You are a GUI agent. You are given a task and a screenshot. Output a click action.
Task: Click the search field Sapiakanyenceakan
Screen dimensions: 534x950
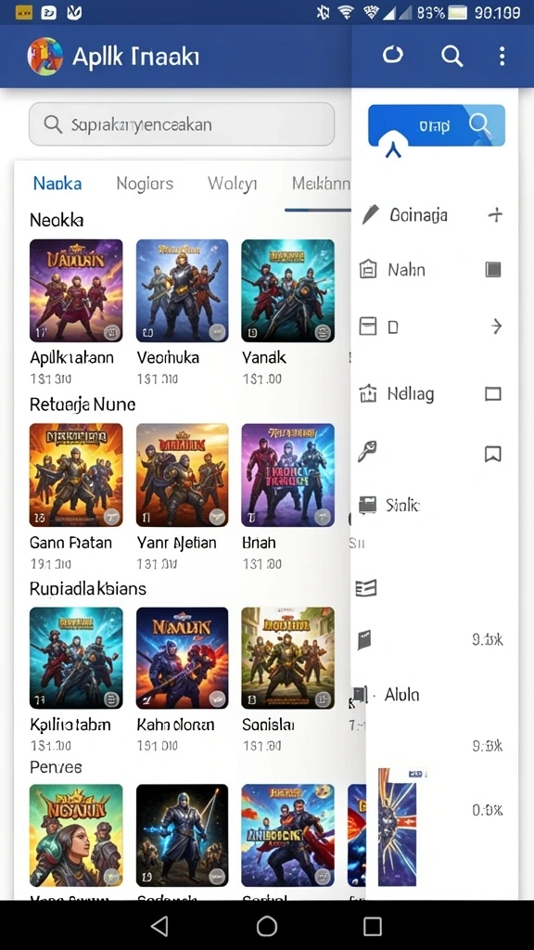coord(182,124)
